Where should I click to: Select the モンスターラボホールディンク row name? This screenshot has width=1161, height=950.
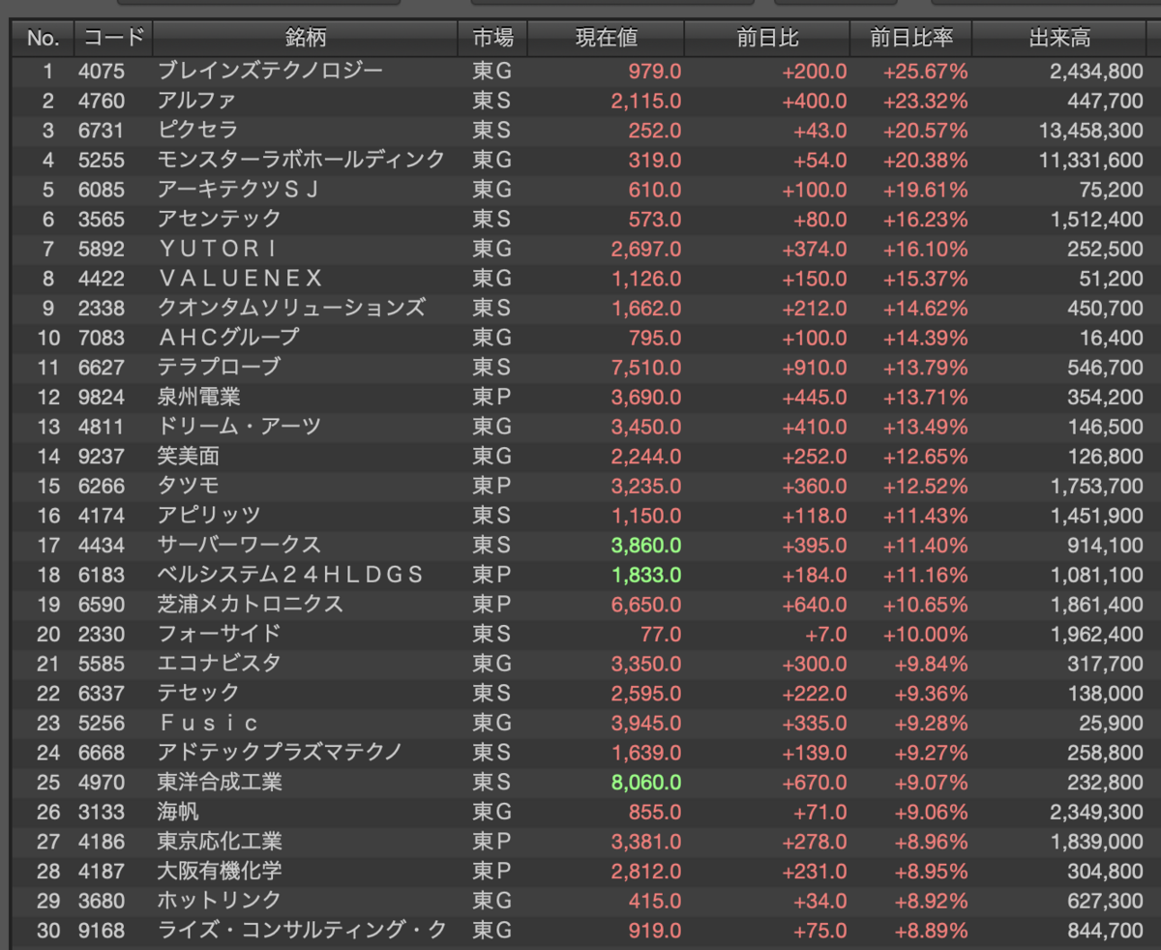(301, 160)
